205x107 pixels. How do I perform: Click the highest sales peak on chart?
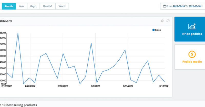coord(18,33)
